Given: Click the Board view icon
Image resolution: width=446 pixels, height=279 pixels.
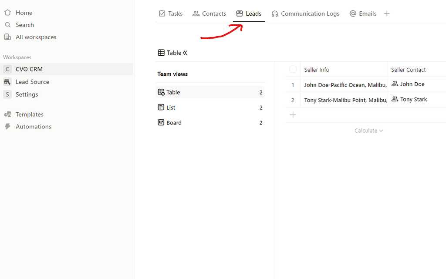Looking at the screenshot, I should point(161,122).
